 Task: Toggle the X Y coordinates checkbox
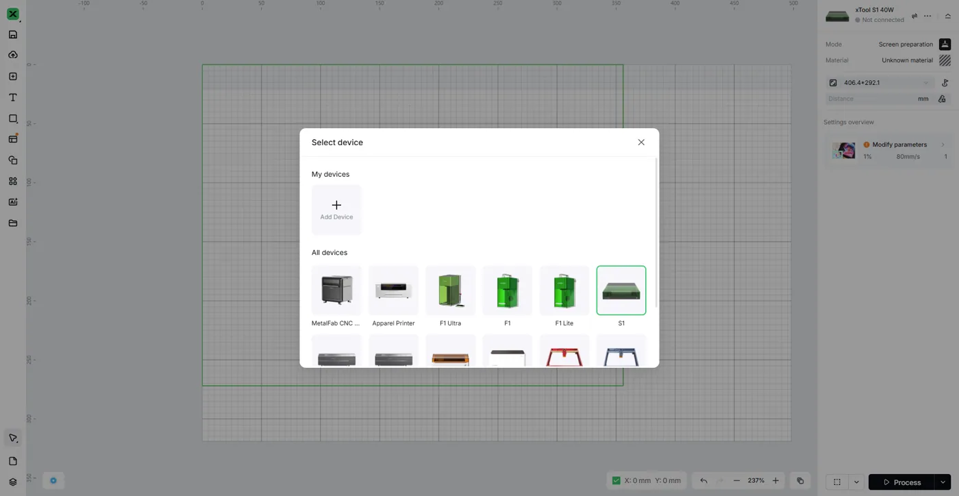pos(616,481)
